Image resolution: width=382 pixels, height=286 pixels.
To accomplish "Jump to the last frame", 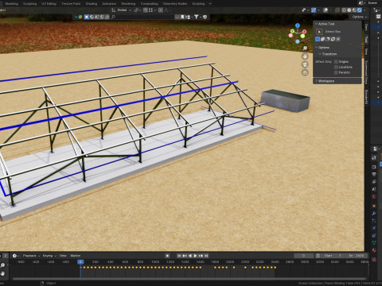I will pyautogui.click(x=206, y=256).
